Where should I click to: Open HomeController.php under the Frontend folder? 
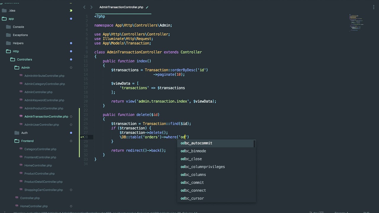(x=38, y=165)
